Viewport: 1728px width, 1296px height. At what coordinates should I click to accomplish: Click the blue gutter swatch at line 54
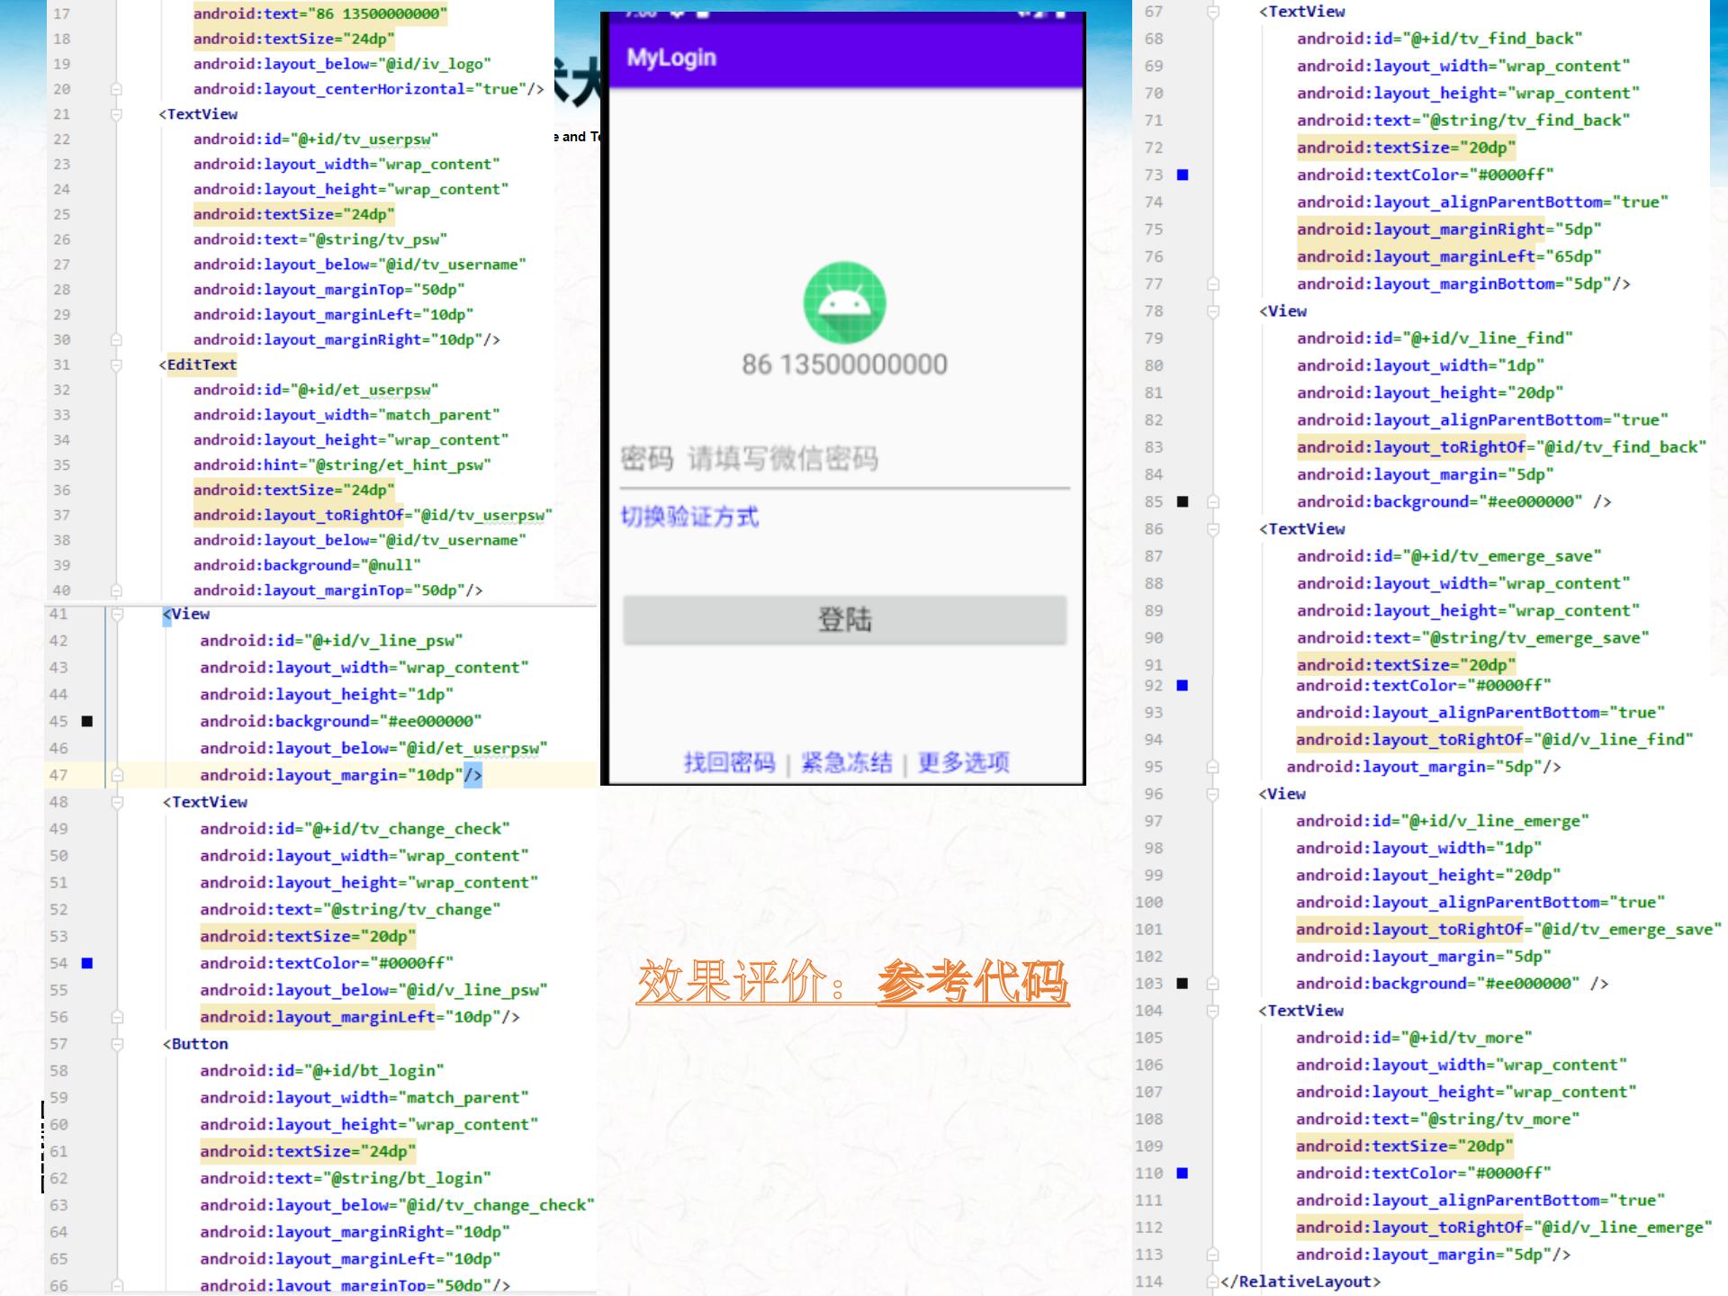[87, 963]
